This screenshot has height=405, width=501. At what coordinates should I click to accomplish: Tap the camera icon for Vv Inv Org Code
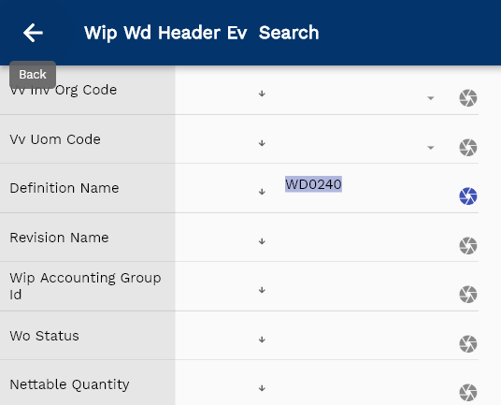point(468,98)
